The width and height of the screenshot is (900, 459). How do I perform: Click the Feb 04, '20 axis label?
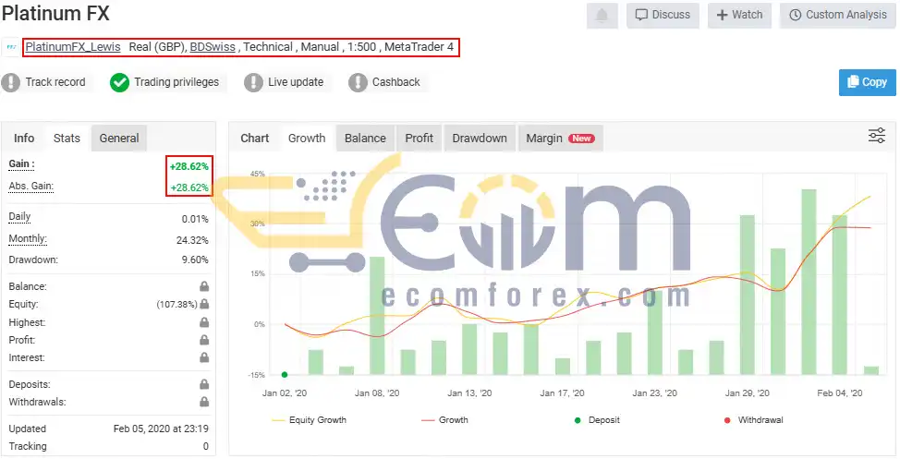click(840, 393)
